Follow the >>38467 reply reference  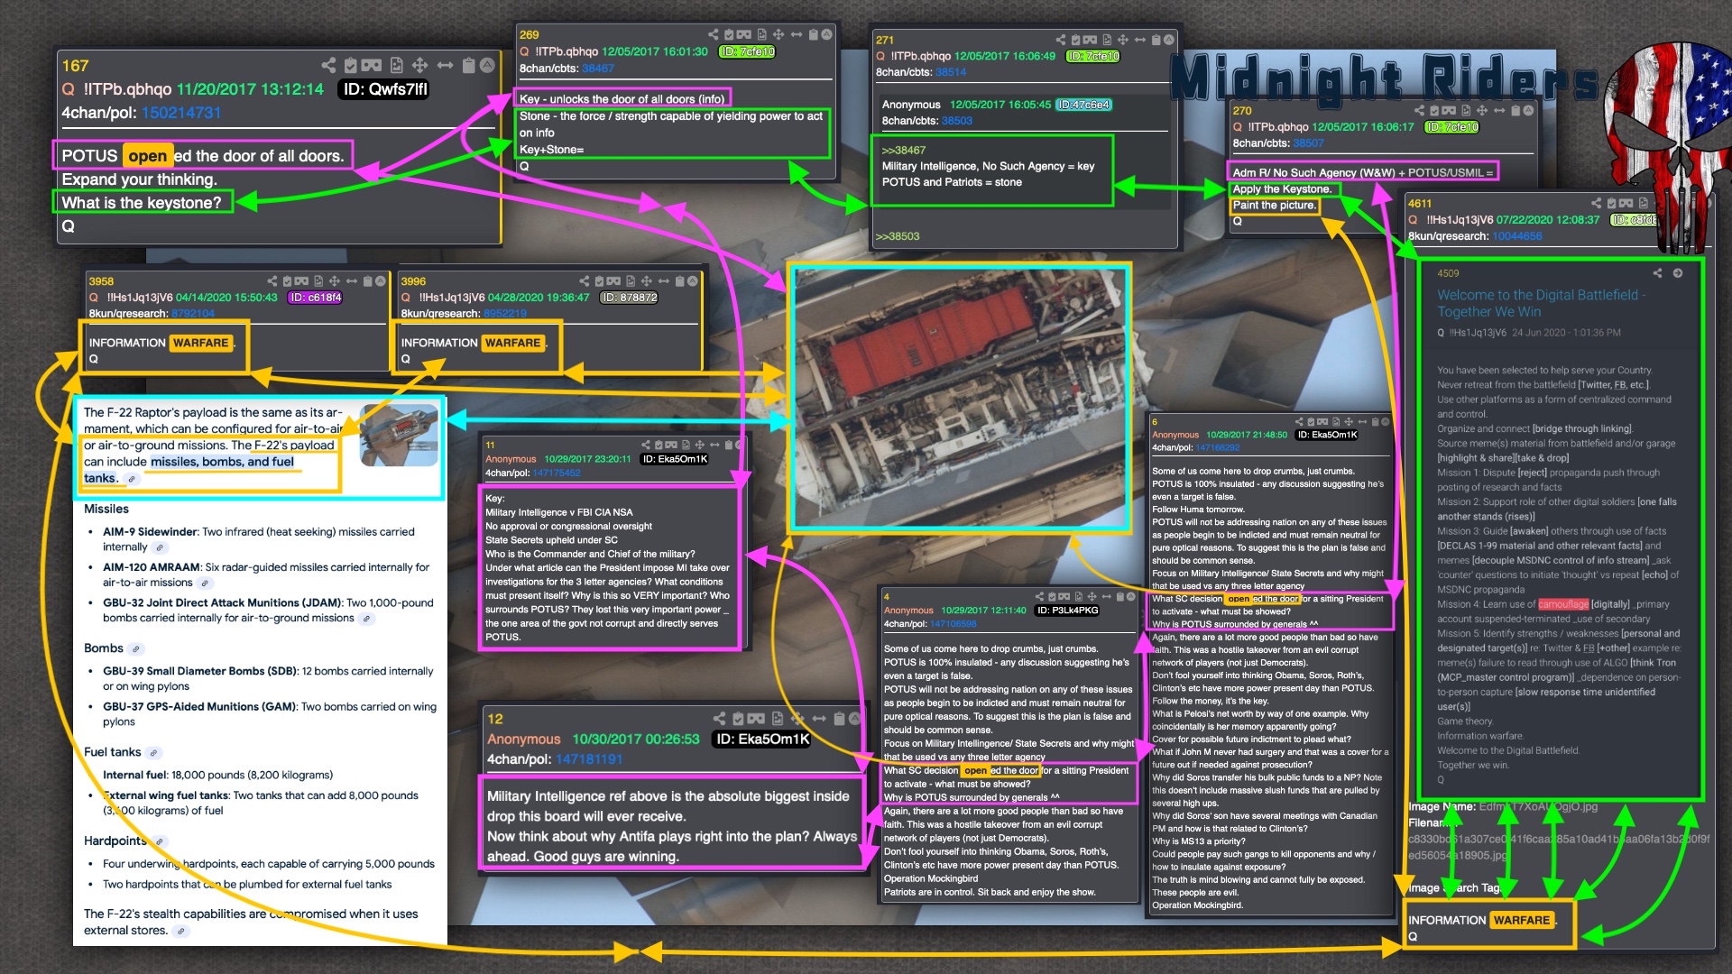coord(904,151)
